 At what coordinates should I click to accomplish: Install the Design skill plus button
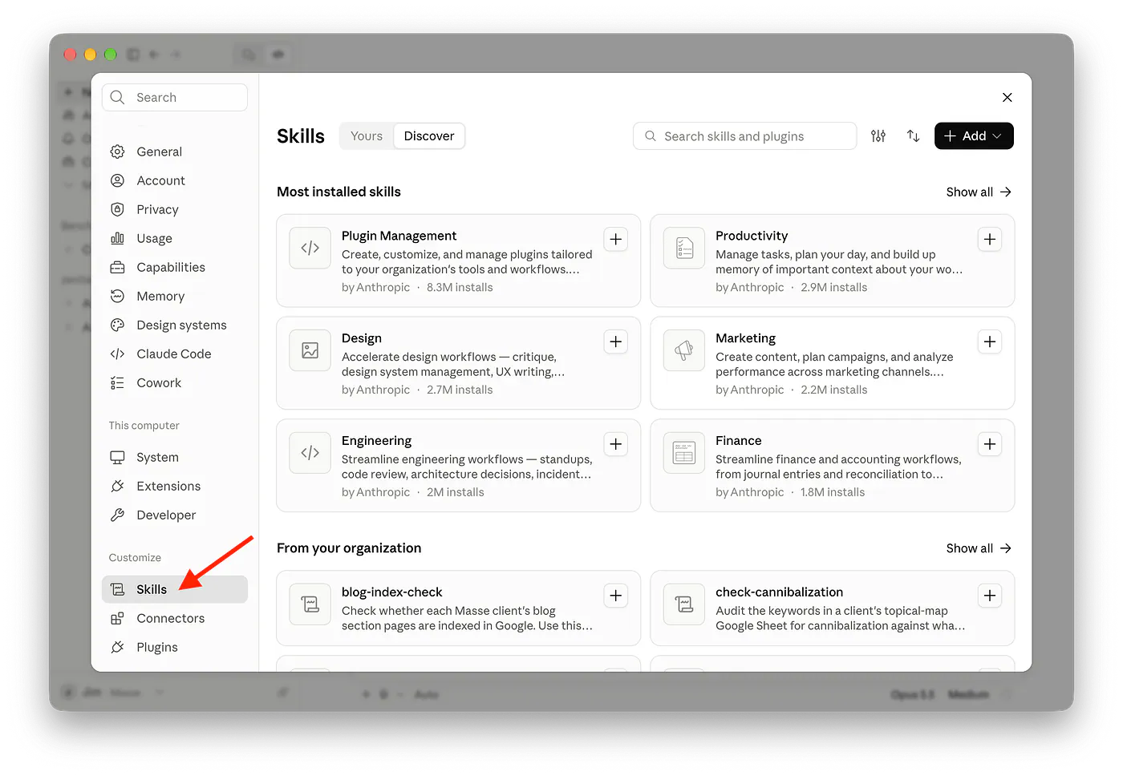click(616, 342)
